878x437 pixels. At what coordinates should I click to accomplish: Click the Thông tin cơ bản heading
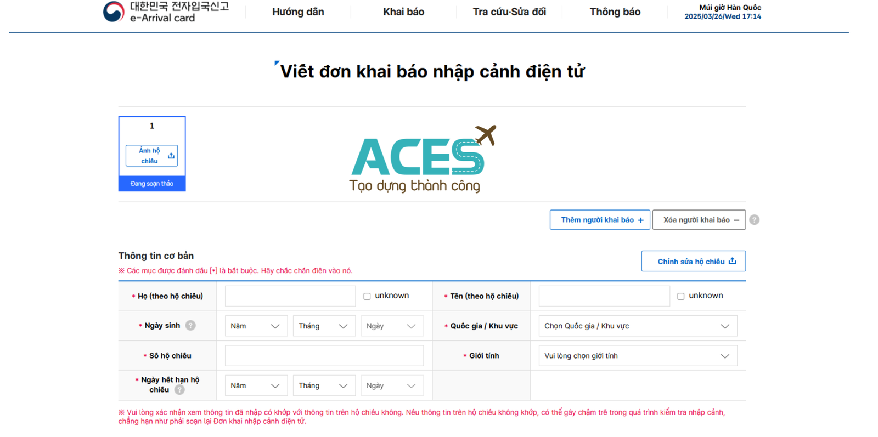[x=156, y=256]
